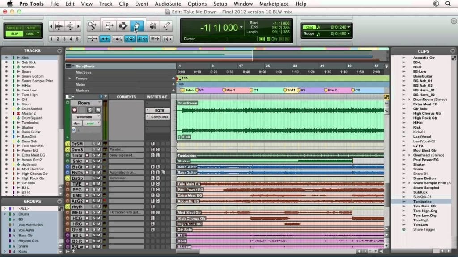Open Nudge value 480 dropdown
The image size is (458, 257).
point(348,33)
